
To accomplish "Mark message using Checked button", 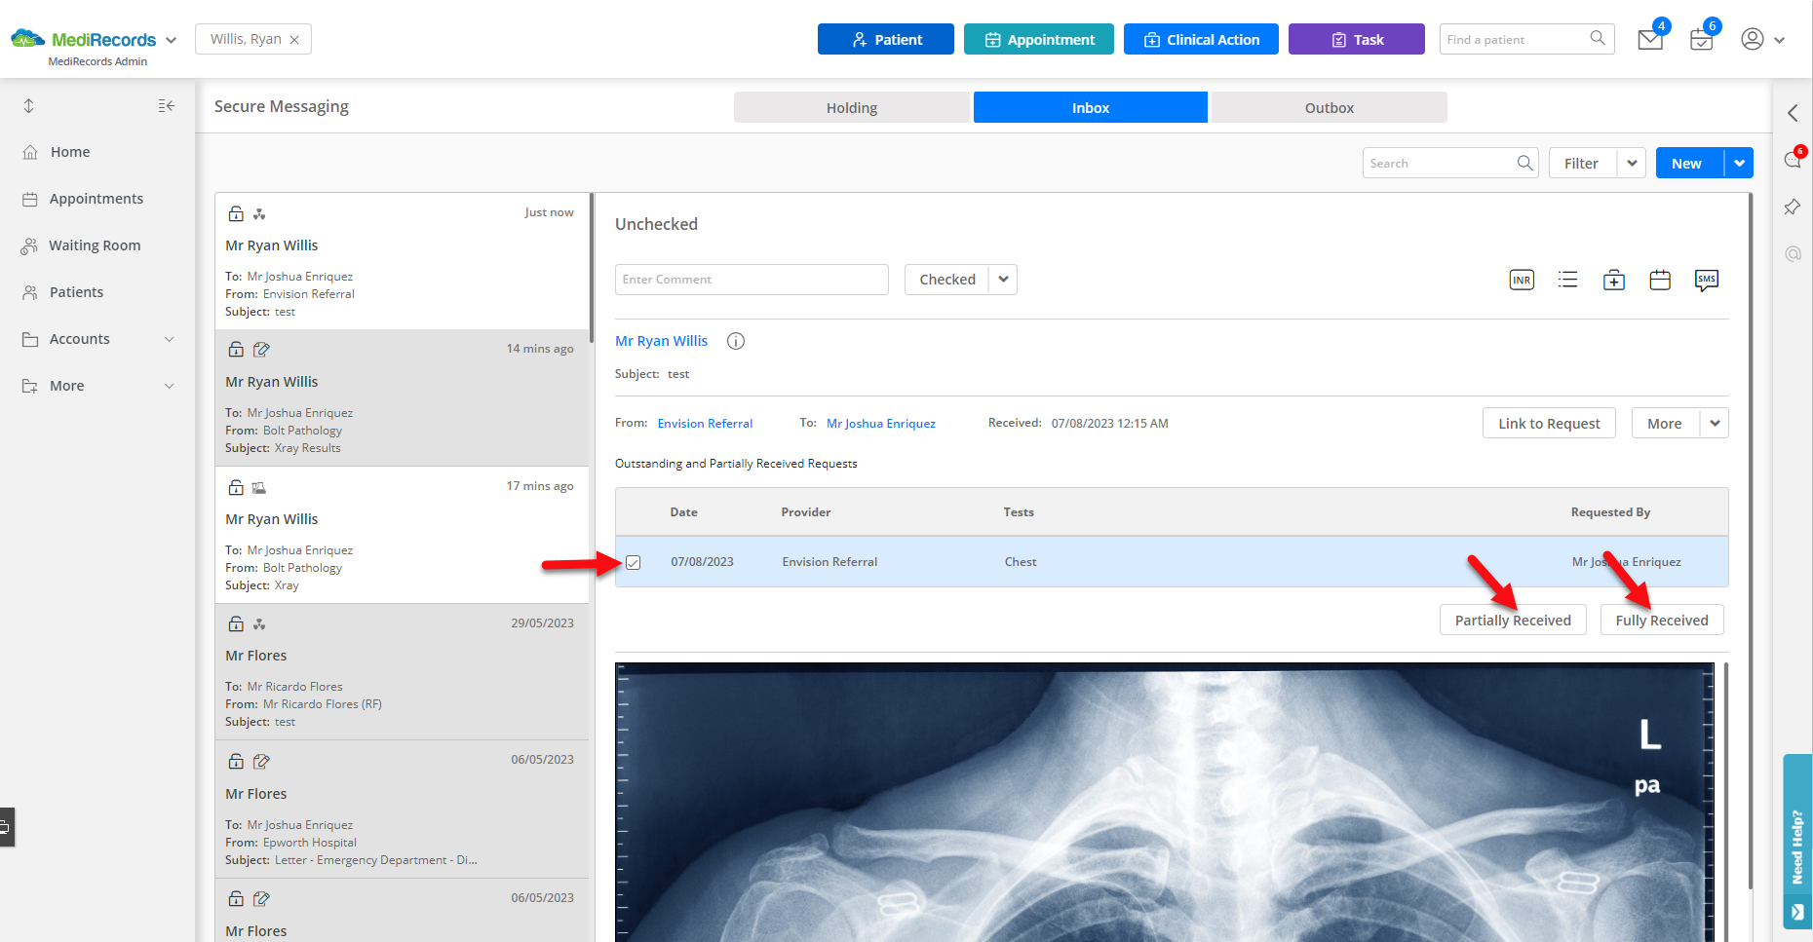I will [x=946, y=280].
